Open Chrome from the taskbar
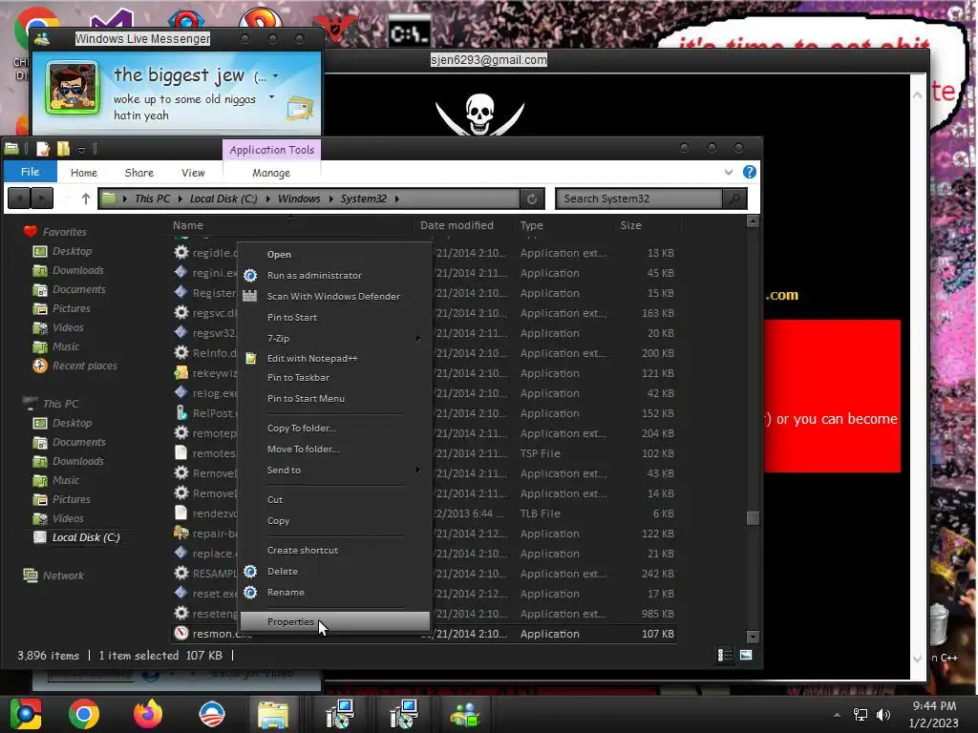This screenshot has height=733, width=978. pyautogui.click(x=84, y=714)
